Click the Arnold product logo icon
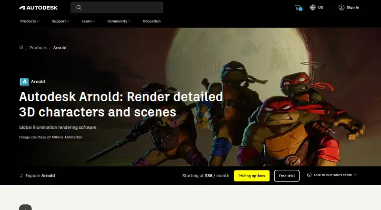 (24, 82)
